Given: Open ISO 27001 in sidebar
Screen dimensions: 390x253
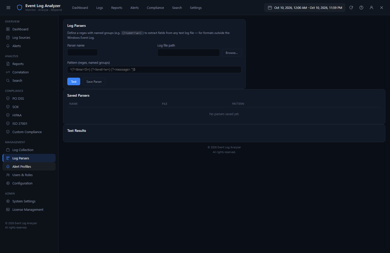Looking at the screenshot, I should pos(29,123).
